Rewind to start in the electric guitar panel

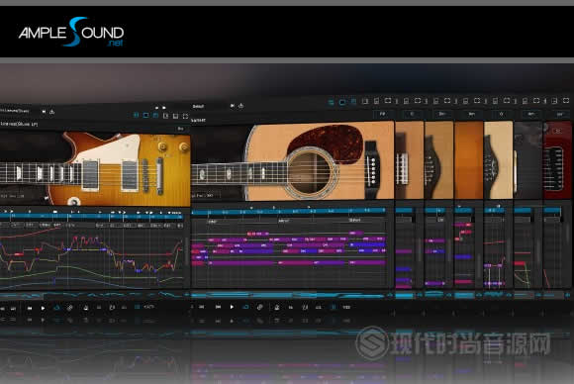pyautogui.click(x=30, y=308)
